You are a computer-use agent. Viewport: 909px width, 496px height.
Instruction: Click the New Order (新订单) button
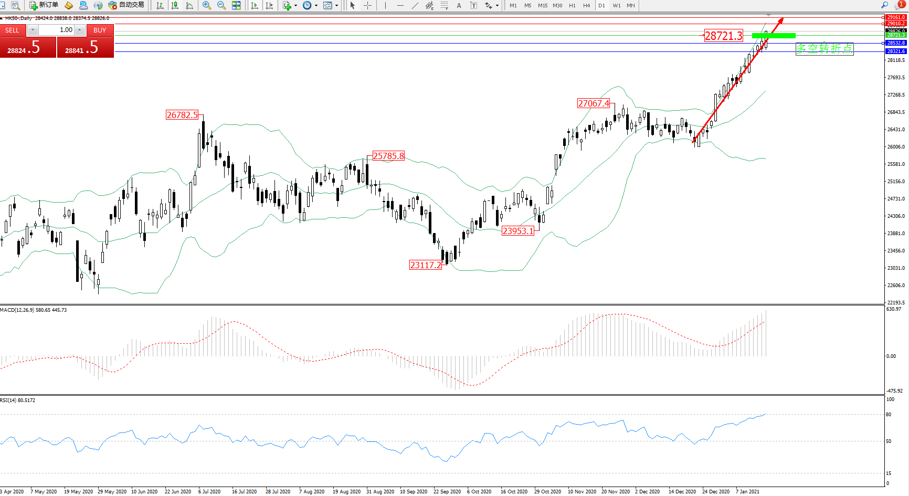point(44,5)
